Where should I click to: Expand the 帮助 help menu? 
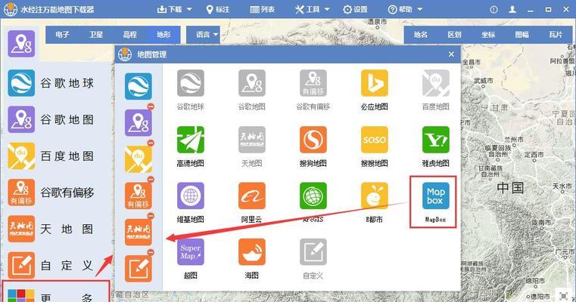click(405, 10)
